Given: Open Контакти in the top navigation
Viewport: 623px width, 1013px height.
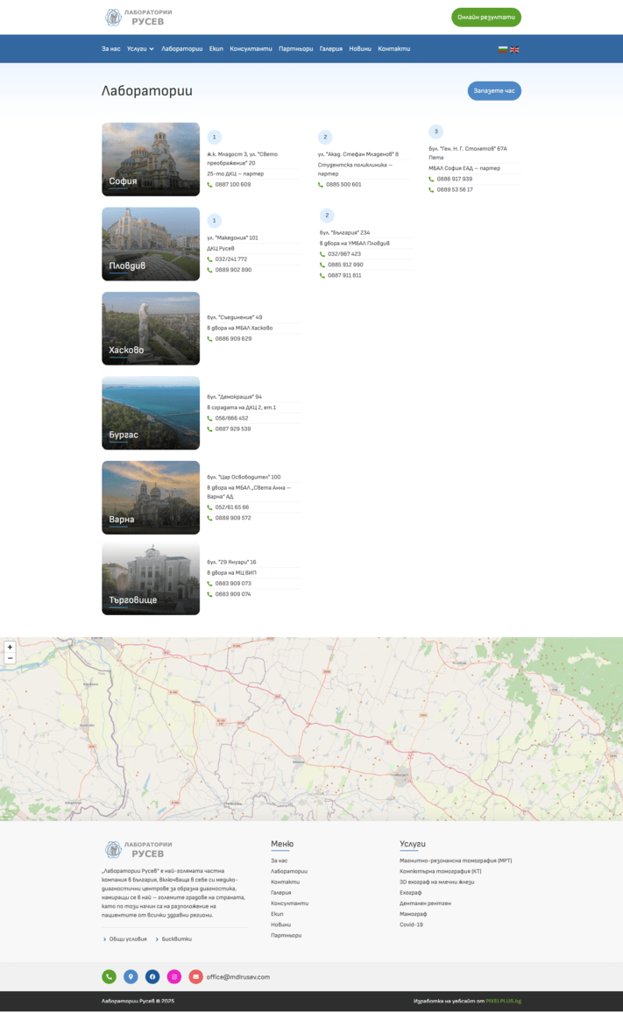Looking at the screenshot, I should pyautogui.click(x=393, y=49).
